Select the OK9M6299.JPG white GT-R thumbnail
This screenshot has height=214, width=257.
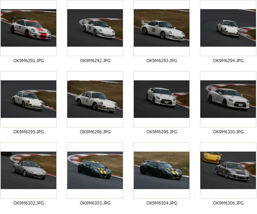pos(162,99)
